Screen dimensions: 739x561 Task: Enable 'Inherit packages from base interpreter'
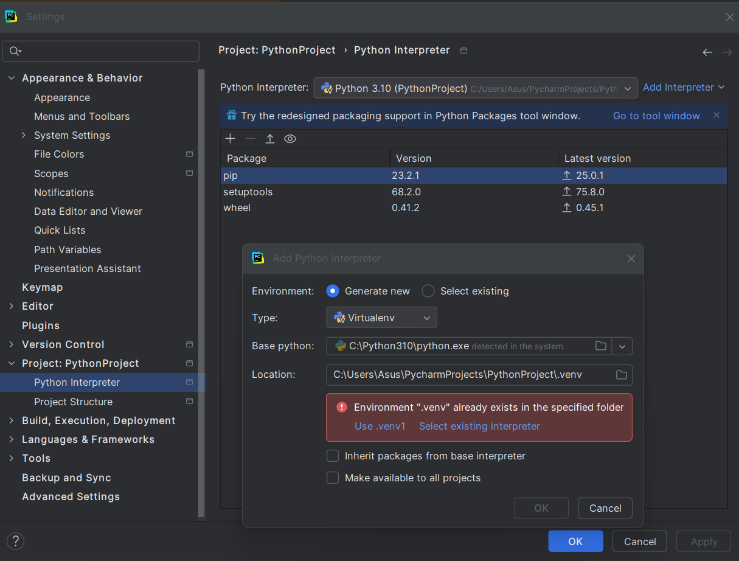pyautogui.click(x=333, y=455)
